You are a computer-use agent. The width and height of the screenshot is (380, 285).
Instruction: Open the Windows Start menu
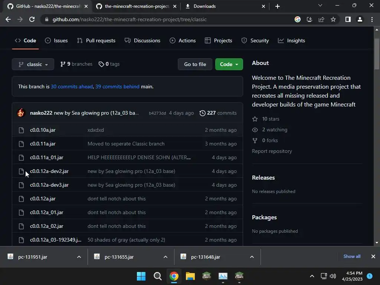pyautogui.click(x=141, y=276)
